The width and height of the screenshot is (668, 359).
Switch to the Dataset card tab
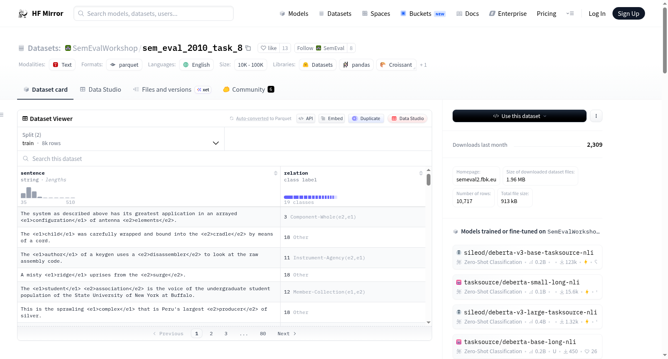pos(45,90)
